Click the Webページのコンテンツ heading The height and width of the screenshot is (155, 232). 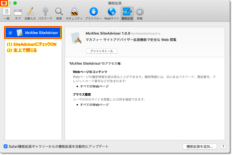click(x=90, y=72)
